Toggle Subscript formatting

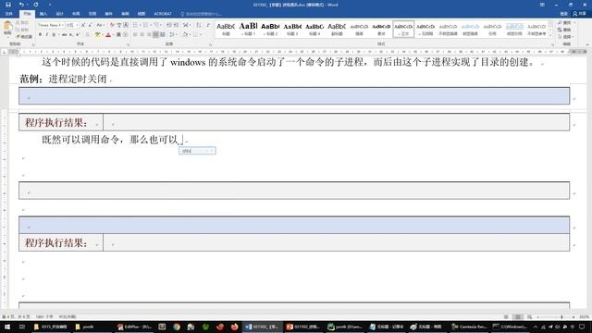coord(71,35)
